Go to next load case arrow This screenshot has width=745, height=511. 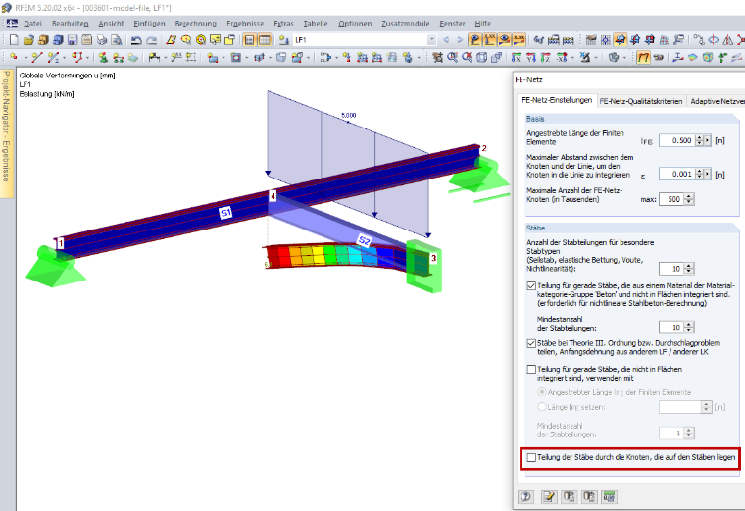pyautogui.click(x=460, y=40)
